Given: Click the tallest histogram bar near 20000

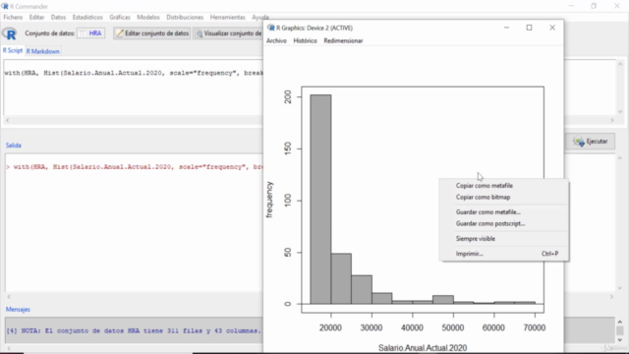Looking at the screenshot, I should 320,200.
